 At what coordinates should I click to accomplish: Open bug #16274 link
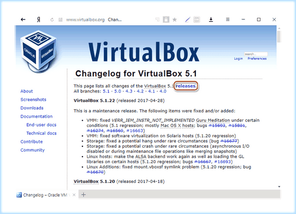click(95, 130)
